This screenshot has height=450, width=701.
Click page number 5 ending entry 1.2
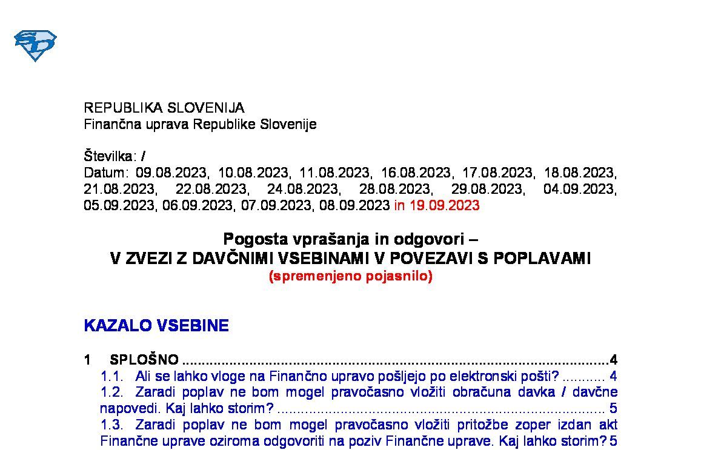613,408
